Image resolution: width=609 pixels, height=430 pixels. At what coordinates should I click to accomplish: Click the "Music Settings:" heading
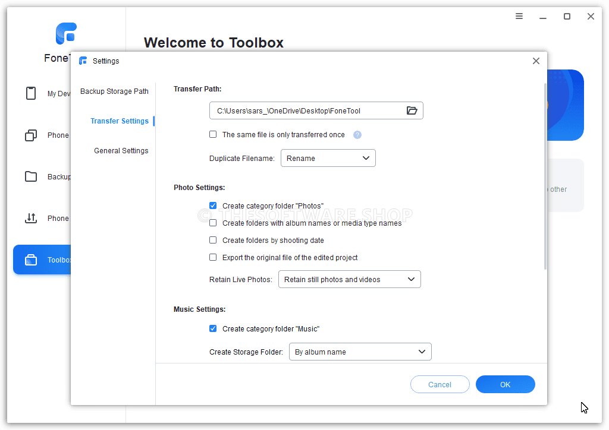tap(200, 309)
